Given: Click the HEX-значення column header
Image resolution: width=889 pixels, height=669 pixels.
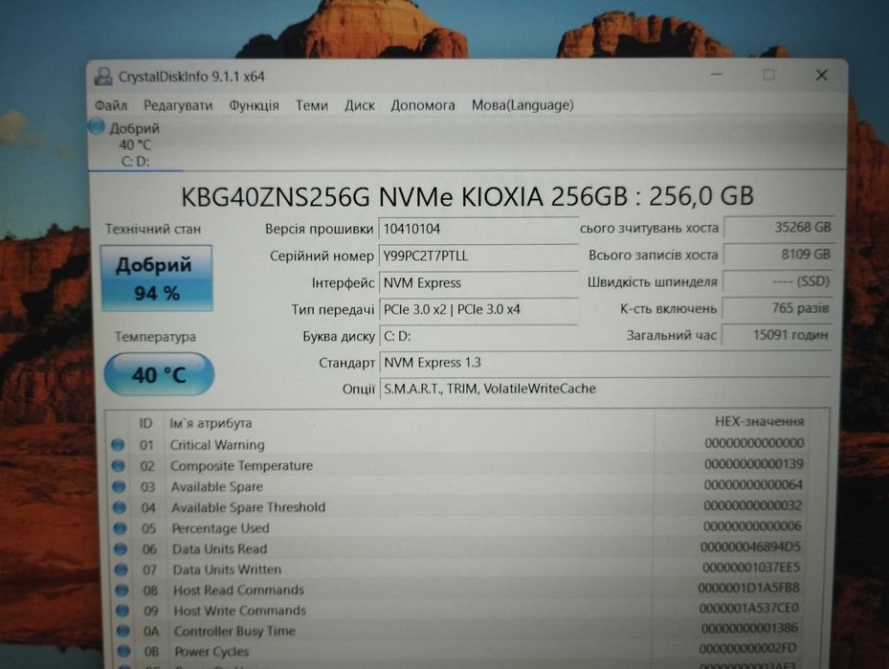Looking at the screenshot, I should 759,421.
